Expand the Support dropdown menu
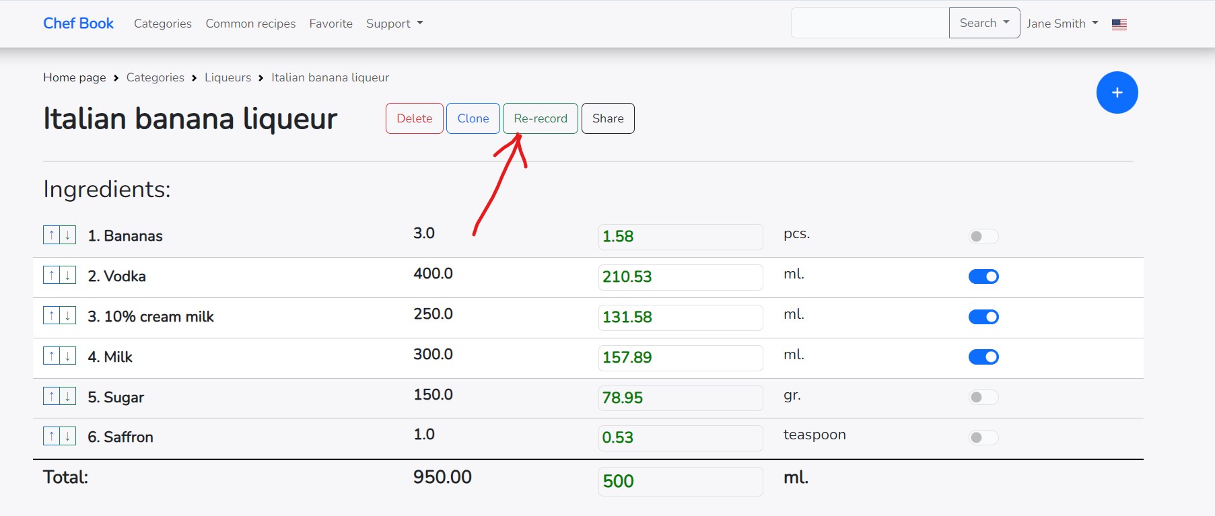The image size is (1215, 516). pyautogui.click(x=394, y=24)
